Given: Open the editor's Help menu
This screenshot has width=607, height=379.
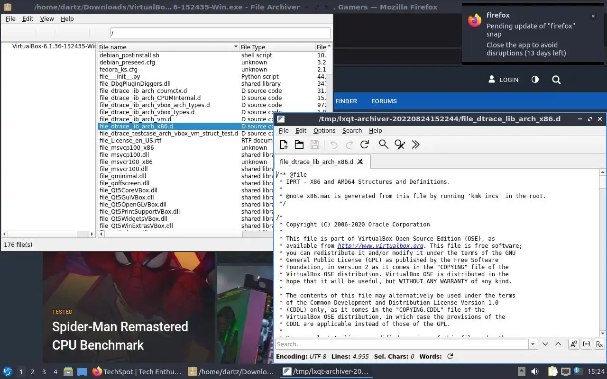Looking at the screenshot, I should [375, 131].
